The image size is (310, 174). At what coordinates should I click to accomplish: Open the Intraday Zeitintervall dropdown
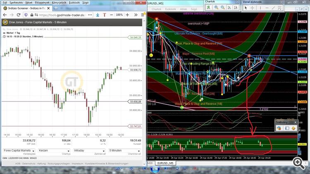(89, 150)
